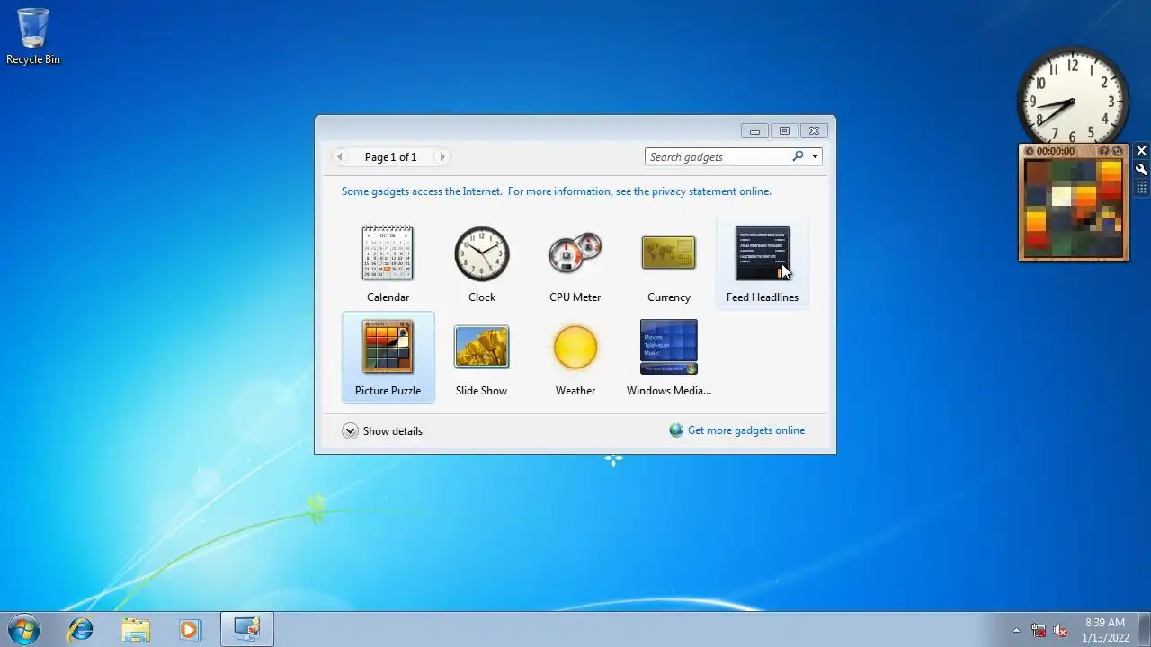
Task: Expand Show details chevron
Action: coord(350,431)
